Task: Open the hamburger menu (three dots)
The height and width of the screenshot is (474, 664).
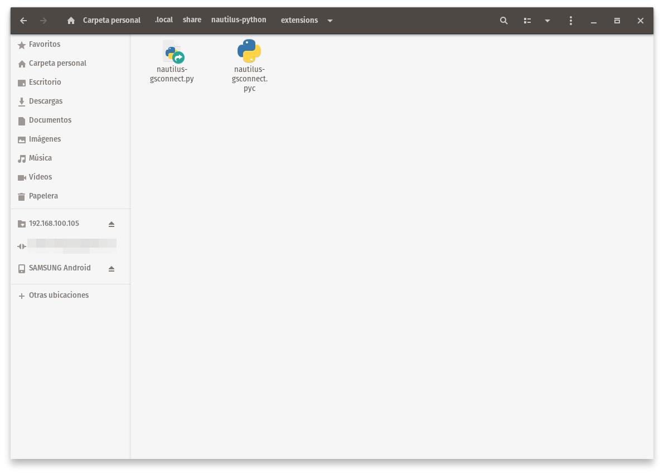Action: tap(571, 20)
